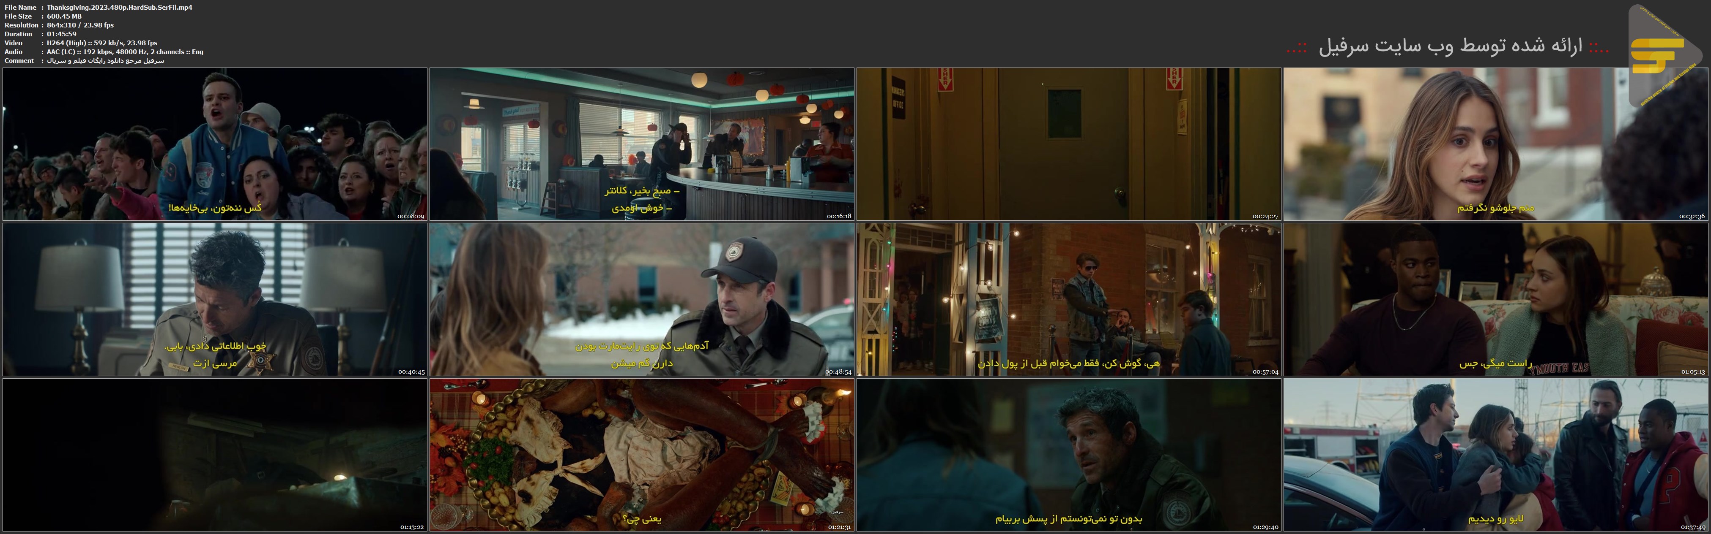Click the long-haired girl close-up thumbnail
The image size is (1711, 534).
(x=1495, y=144)
